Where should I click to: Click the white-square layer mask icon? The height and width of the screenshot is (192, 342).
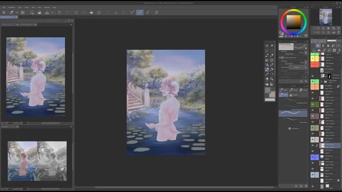334,50
